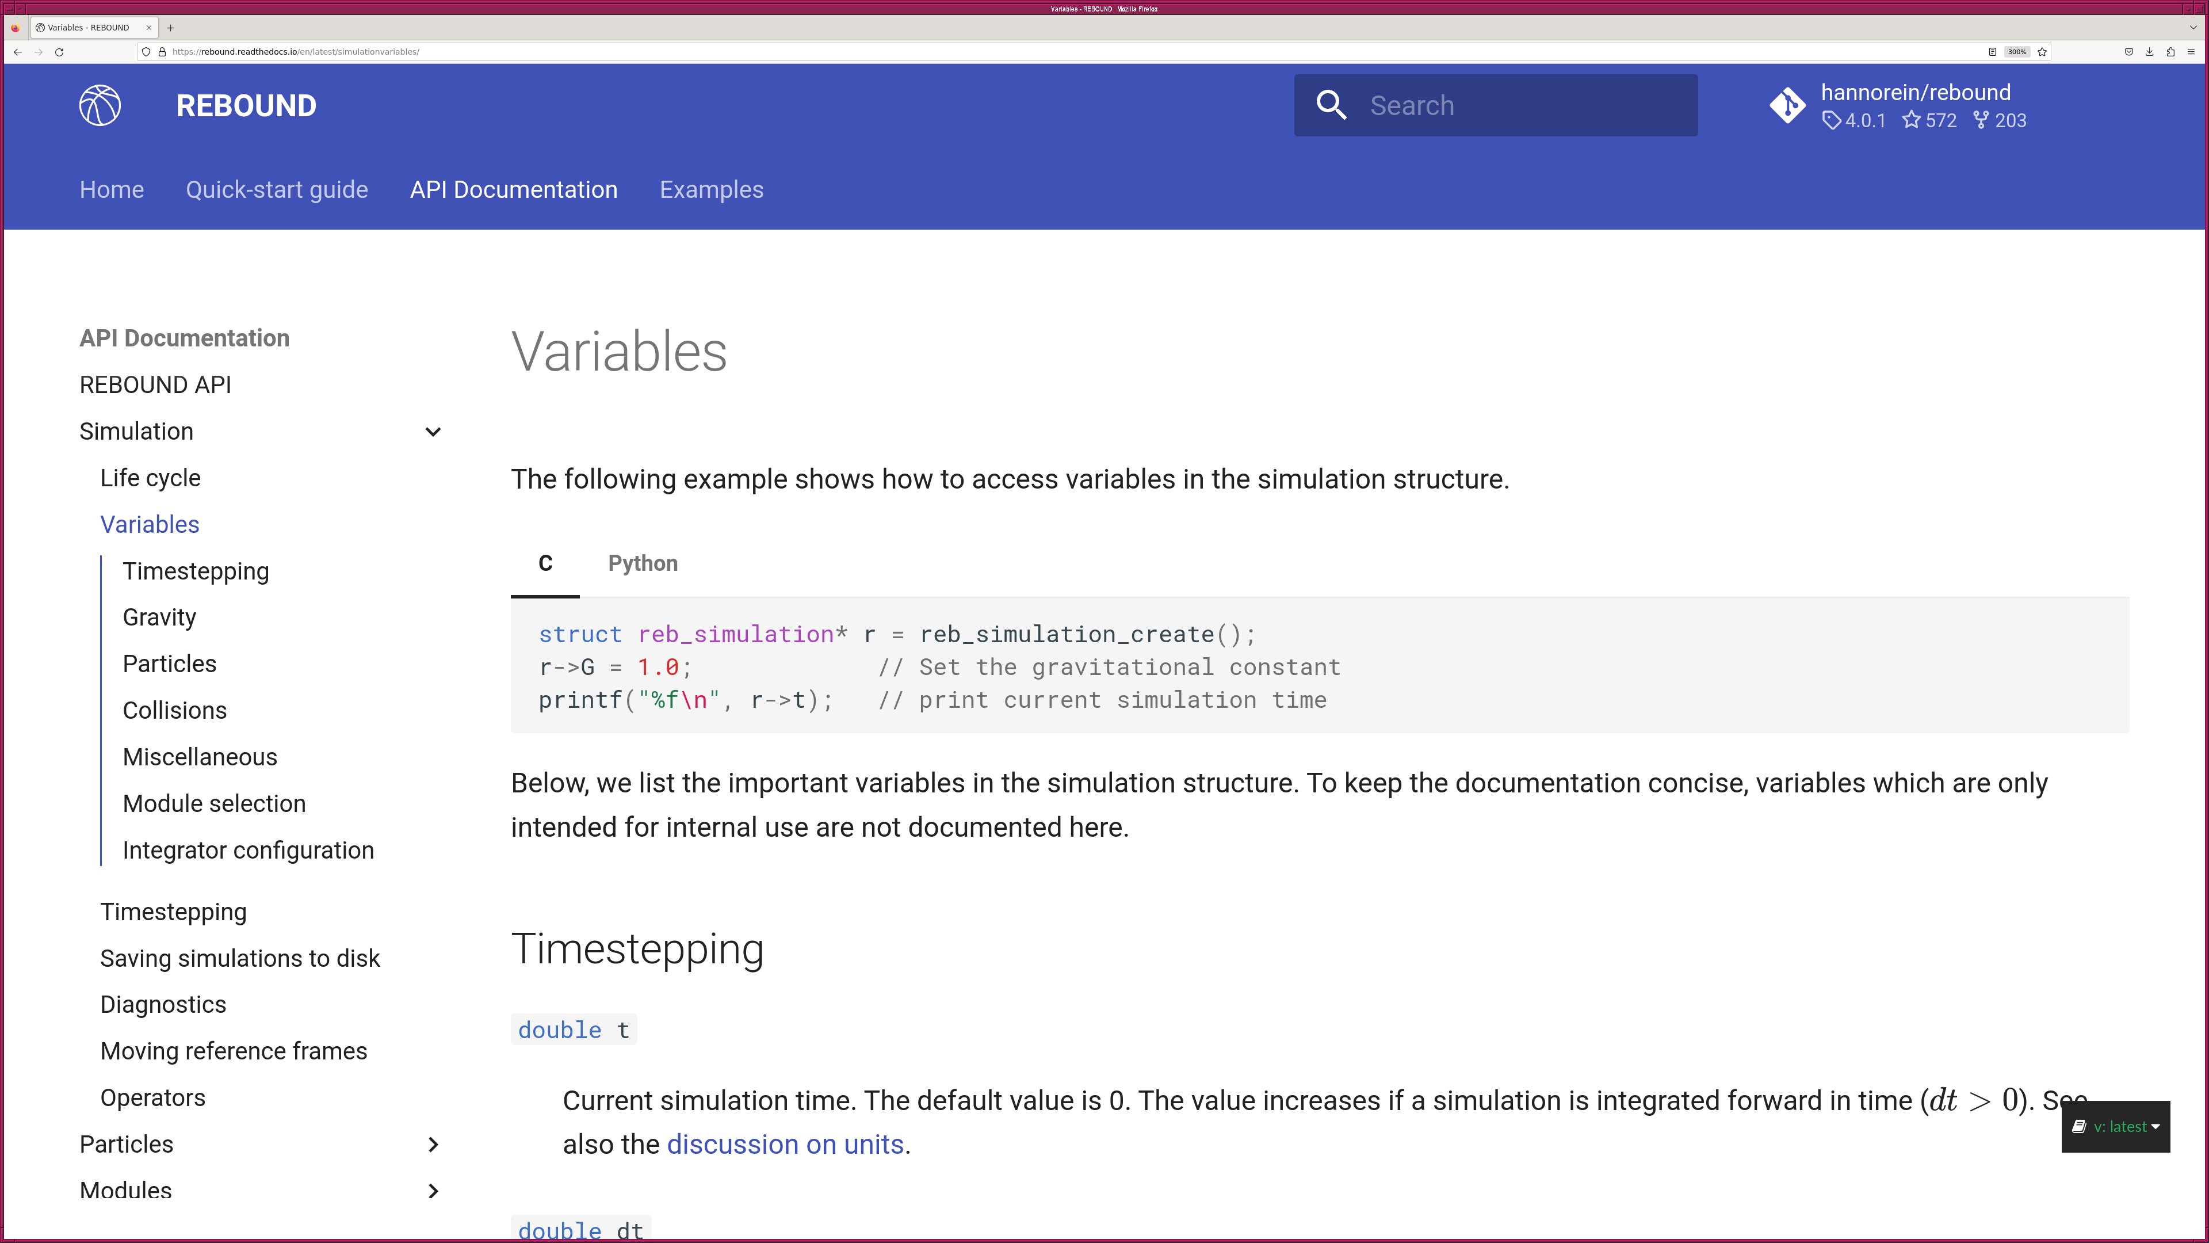The width and height of the screenshot is (2209, 1243).
Task: Click the search magnifier icon
Action: click(x=1331, y=105)
